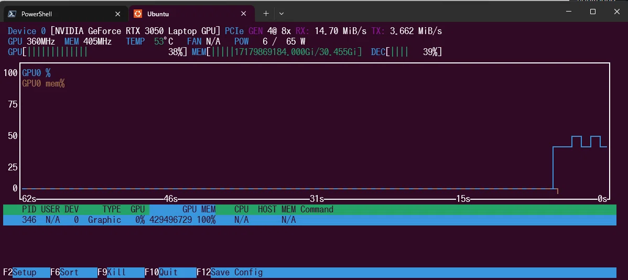Expand the new tab profile dropdown
The height and width of the screenshot is (280, 628).
pyautogui.click(x=281, y=14)
